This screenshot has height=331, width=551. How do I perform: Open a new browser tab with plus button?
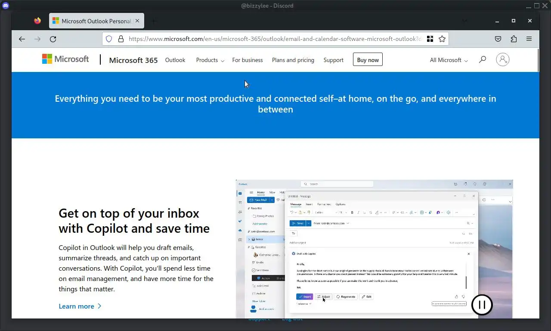pyautogui.click(x=154, y=21)
